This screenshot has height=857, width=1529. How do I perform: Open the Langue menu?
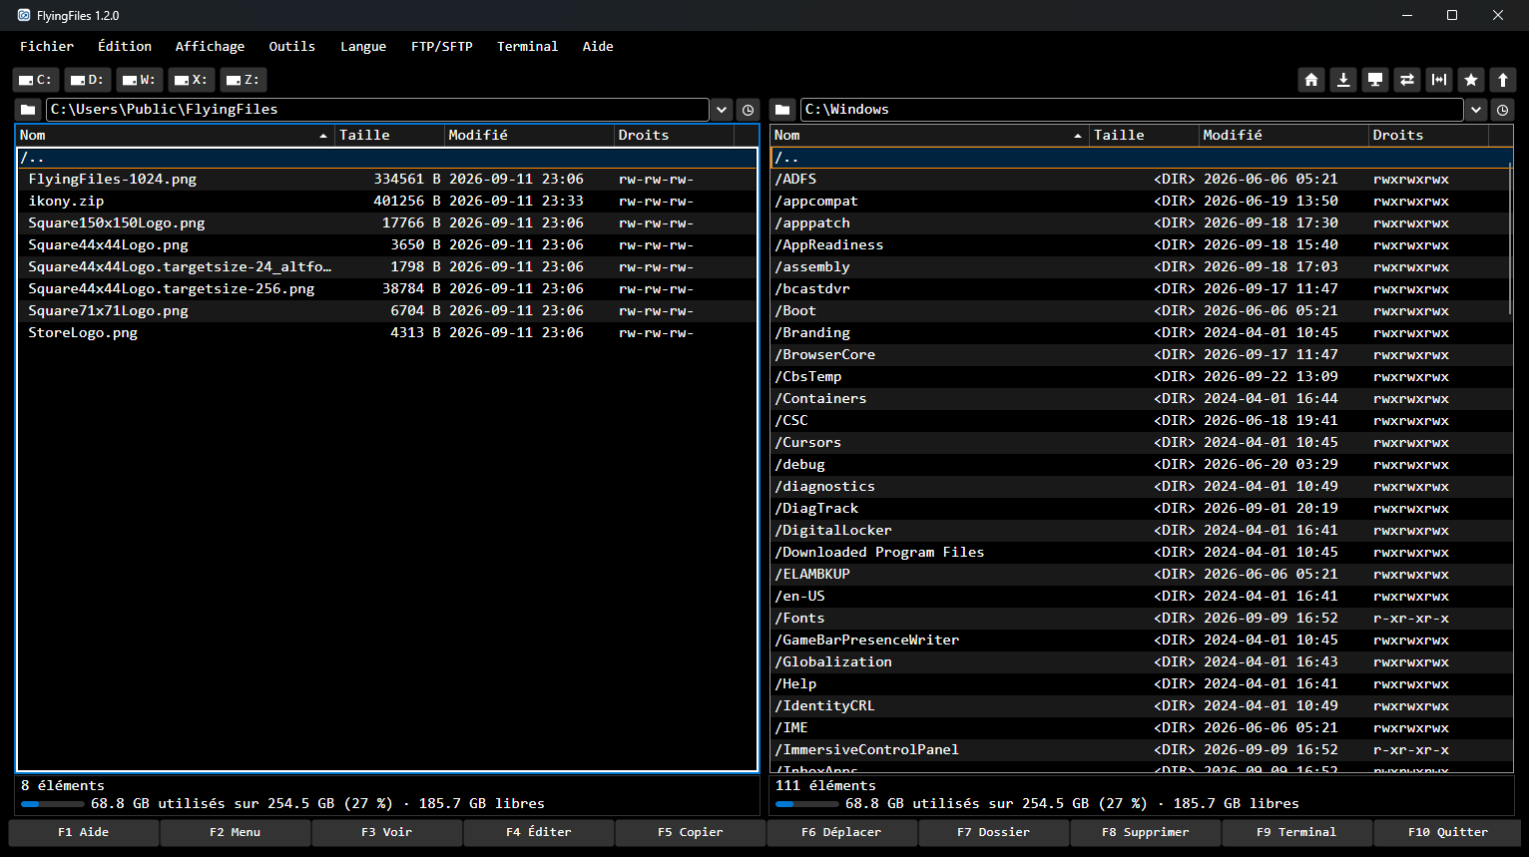tap(363, 46)
